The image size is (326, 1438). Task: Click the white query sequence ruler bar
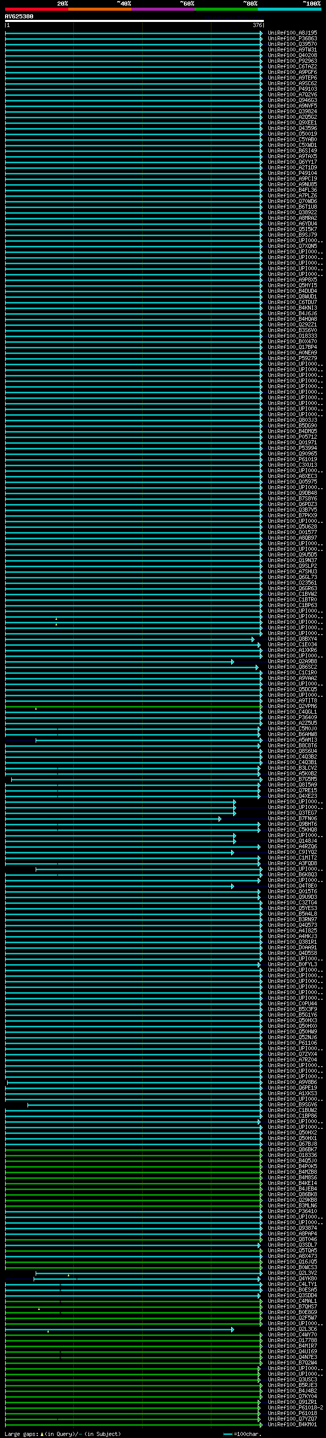point(134,20)
